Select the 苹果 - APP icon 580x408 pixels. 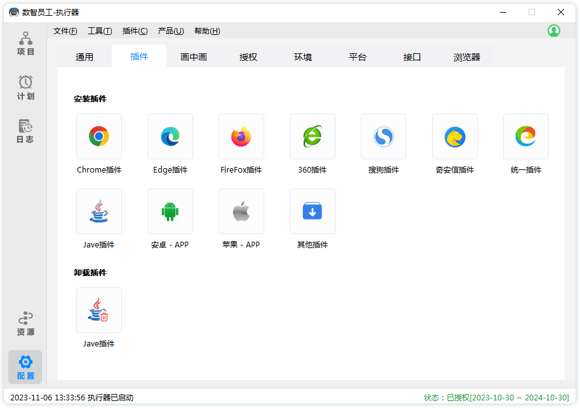click(241, 211)
